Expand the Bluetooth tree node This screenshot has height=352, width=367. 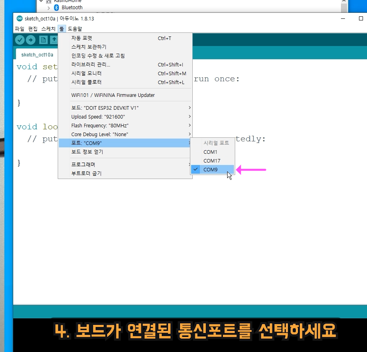pos(49,8)
